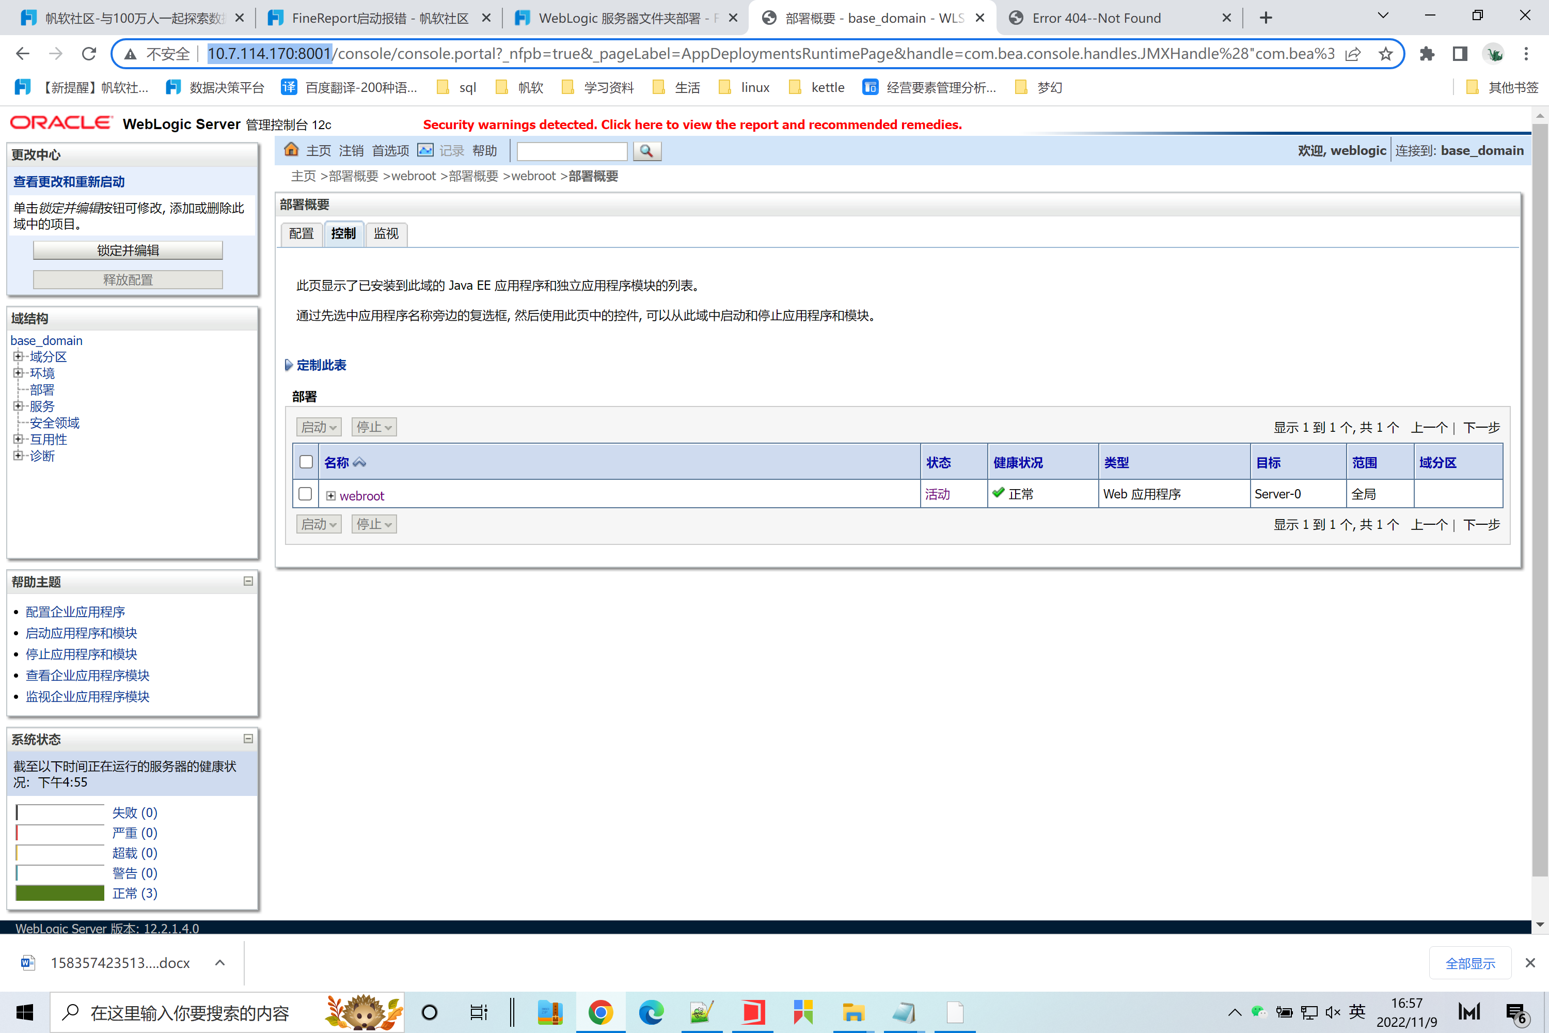Click 全部显示 in downloads bar
The image size is (1549, 1033).
coord(1470,963)
